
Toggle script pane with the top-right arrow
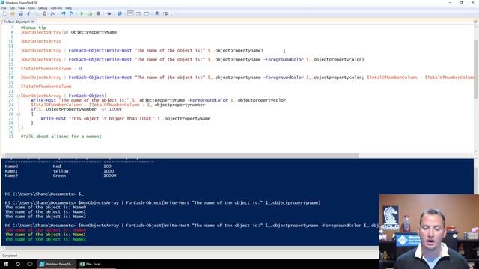point(475,22)
